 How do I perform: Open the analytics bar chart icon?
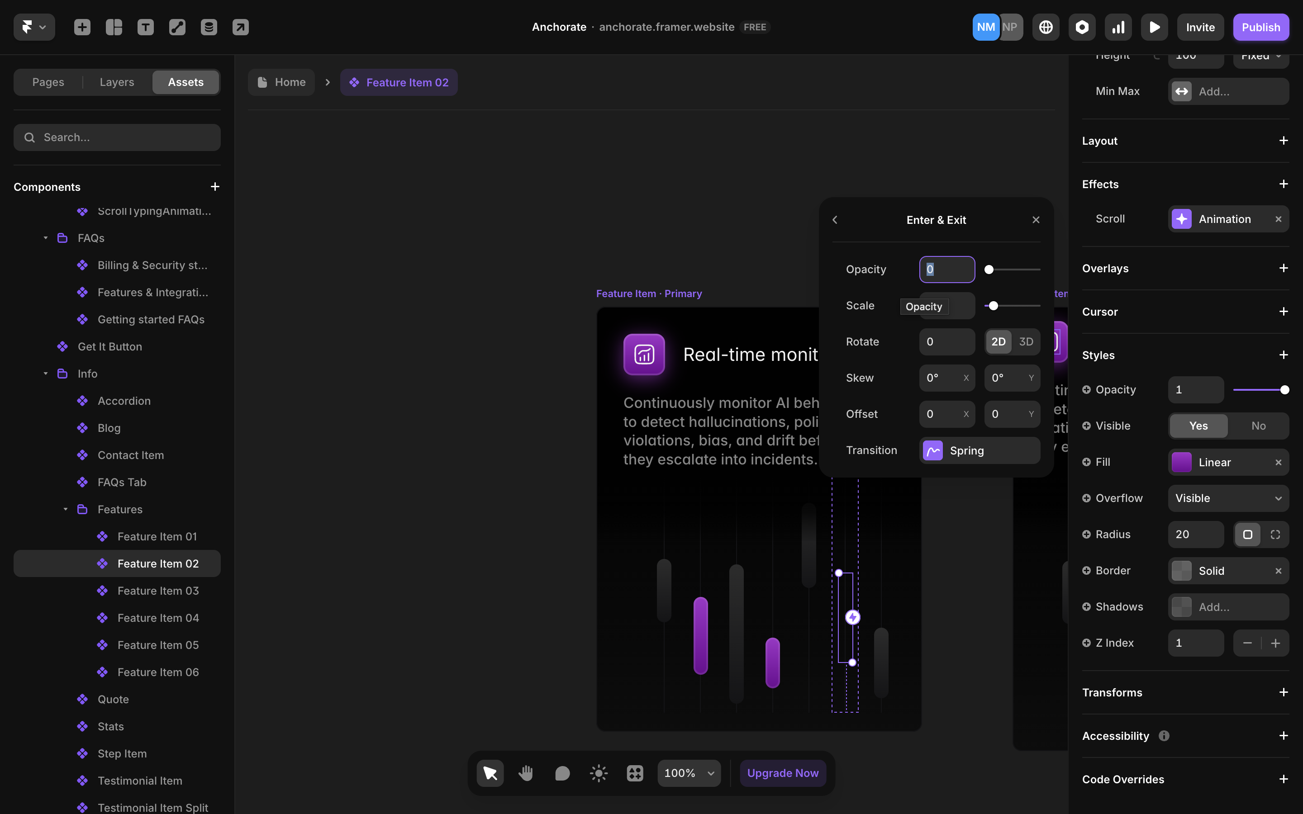click(x=1118, y=27)
